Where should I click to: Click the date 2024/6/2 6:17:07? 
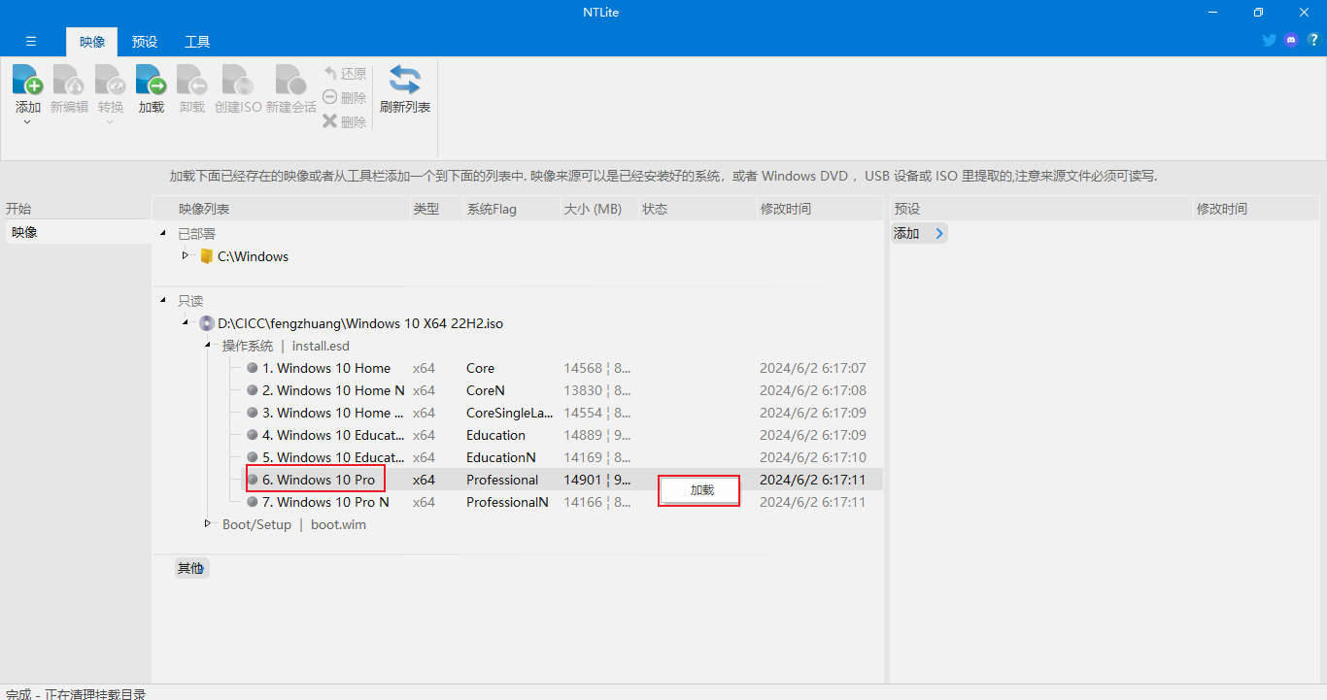click(x=813, y=368)
